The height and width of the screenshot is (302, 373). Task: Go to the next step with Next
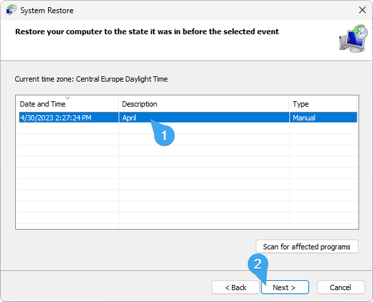coord(285,288)
